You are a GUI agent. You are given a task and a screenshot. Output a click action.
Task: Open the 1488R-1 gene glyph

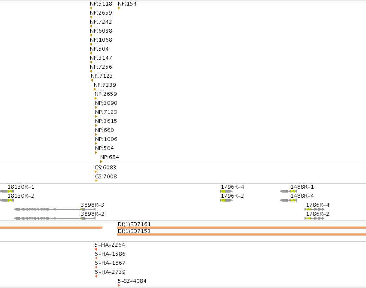pyautogui.click(x=289, y=191)
